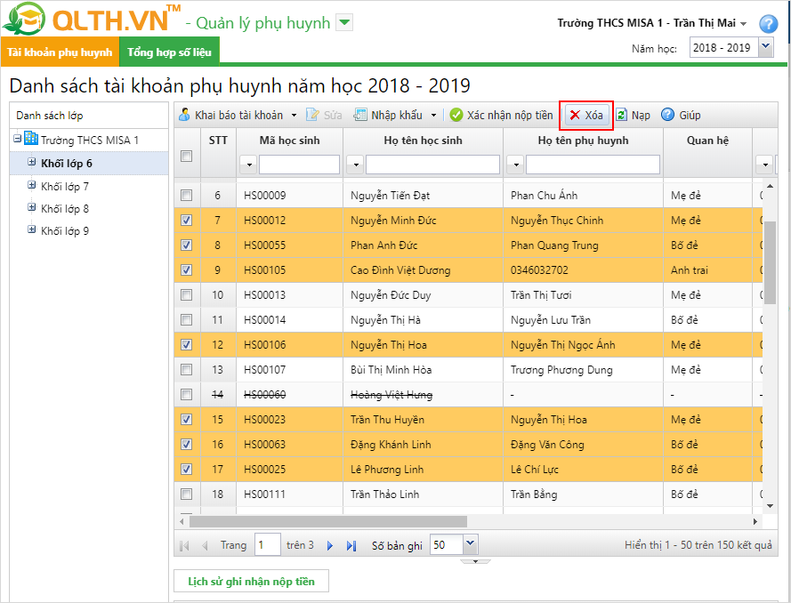The height and width of the screenshot is (603, 791).
Task: Click the Nạp refresh icon
Action: point(621,115)
